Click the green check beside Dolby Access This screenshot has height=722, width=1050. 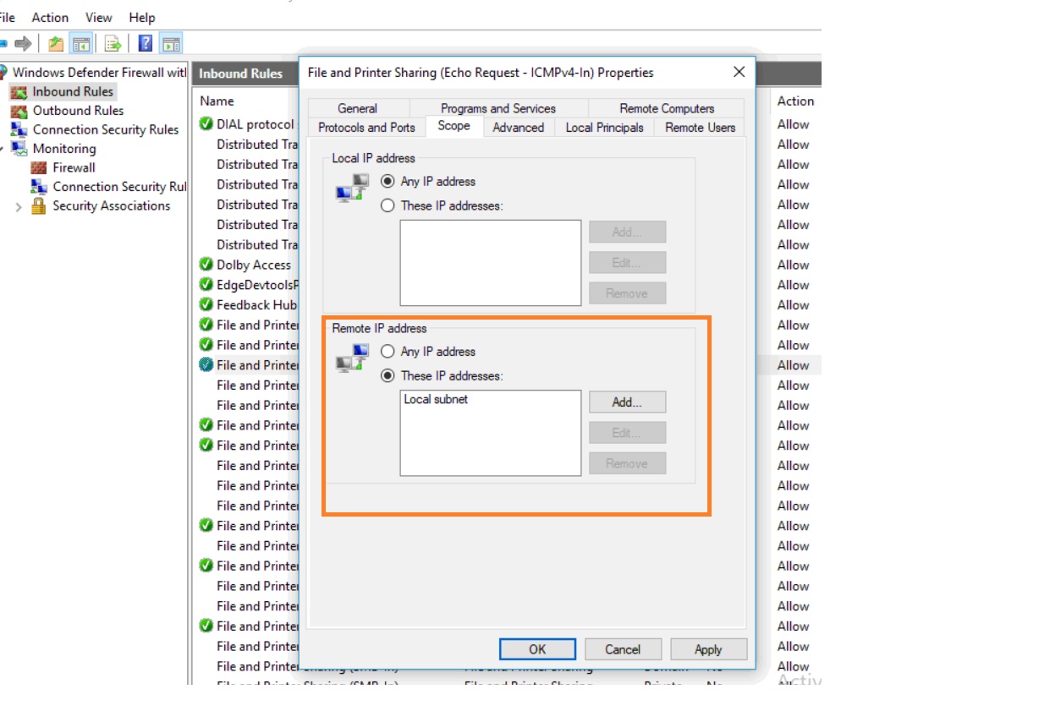click(206, 265)
